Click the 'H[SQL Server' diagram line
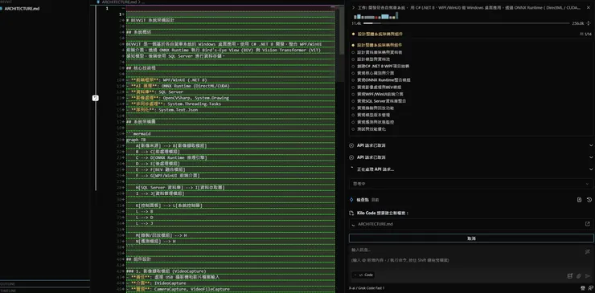Image resolution: width=595 pixels, height=293 pixels. pyautogui.click(x=180, y=187)
